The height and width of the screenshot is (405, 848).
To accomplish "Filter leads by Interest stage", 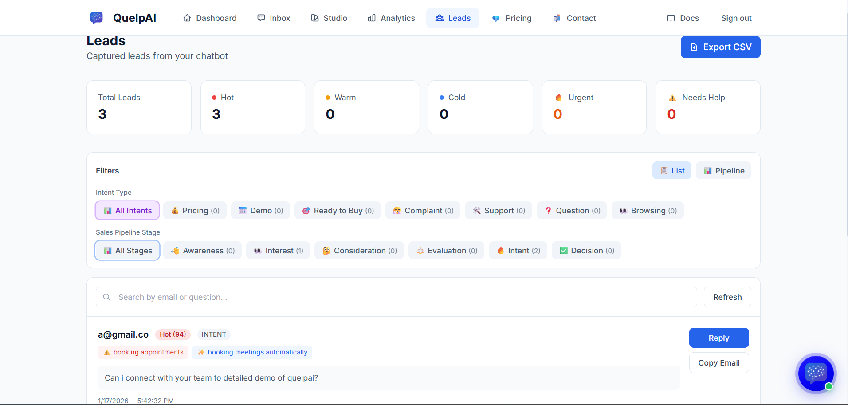I will point(278,250).
